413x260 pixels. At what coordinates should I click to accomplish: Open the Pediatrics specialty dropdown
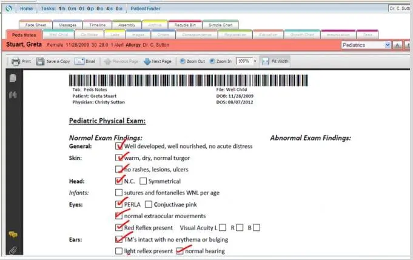(x=366, y=45)
